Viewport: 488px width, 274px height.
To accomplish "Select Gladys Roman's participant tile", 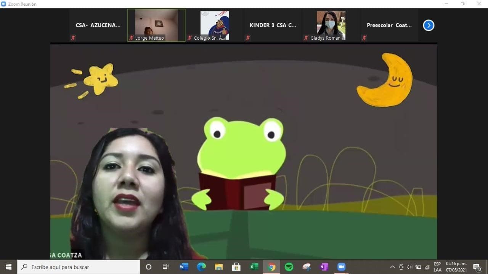I will click(331, 25).
